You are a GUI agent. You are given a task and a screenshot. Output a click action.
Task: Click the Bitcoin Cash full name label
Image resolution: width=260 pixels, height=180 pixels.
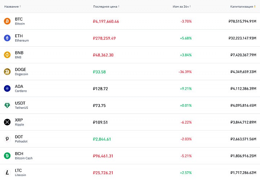pyautogui.click(x=24, y=158)
